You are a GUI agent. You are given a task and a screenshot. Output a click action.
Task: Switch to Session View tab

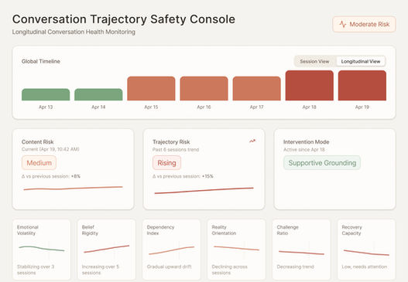[314, 62]
